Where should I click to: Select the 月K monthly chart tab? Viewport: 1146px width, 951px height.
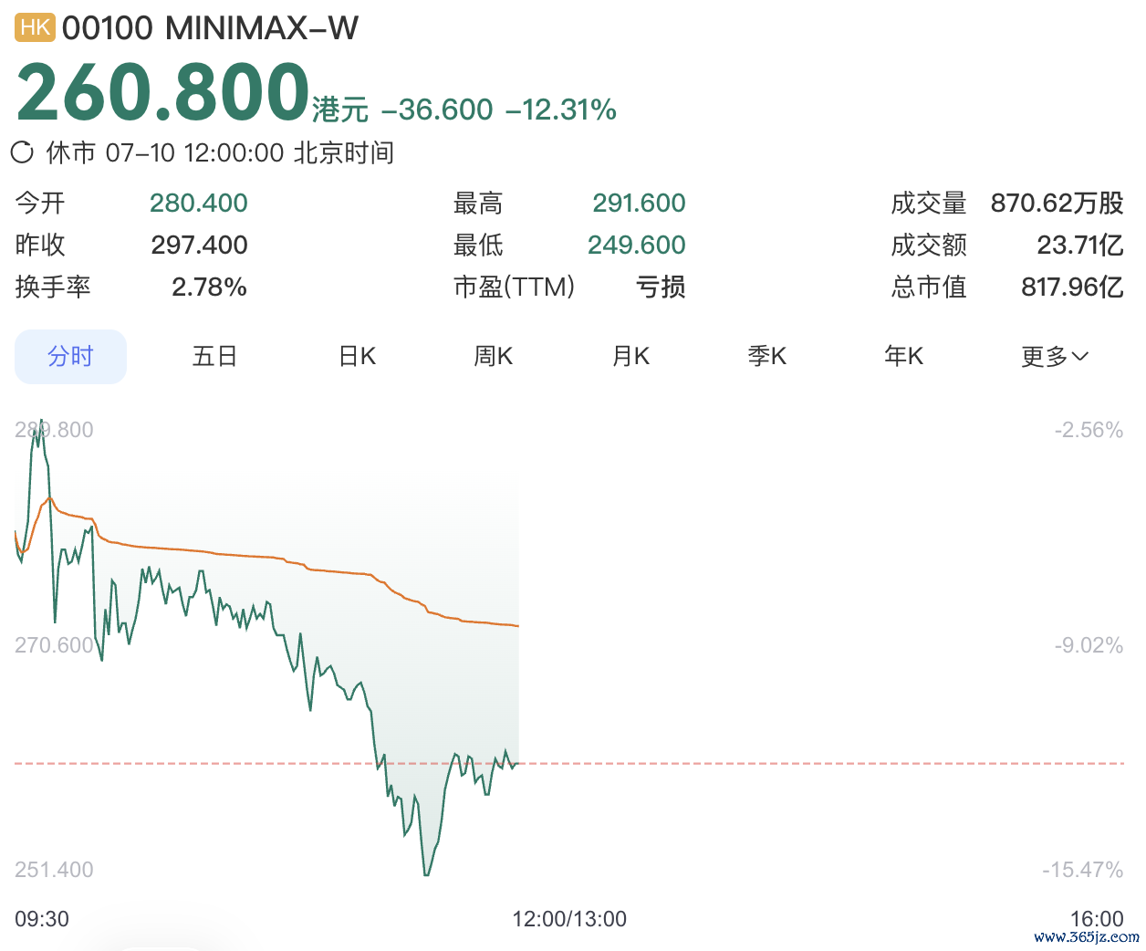pyautogui.click(x=630, y=356)
